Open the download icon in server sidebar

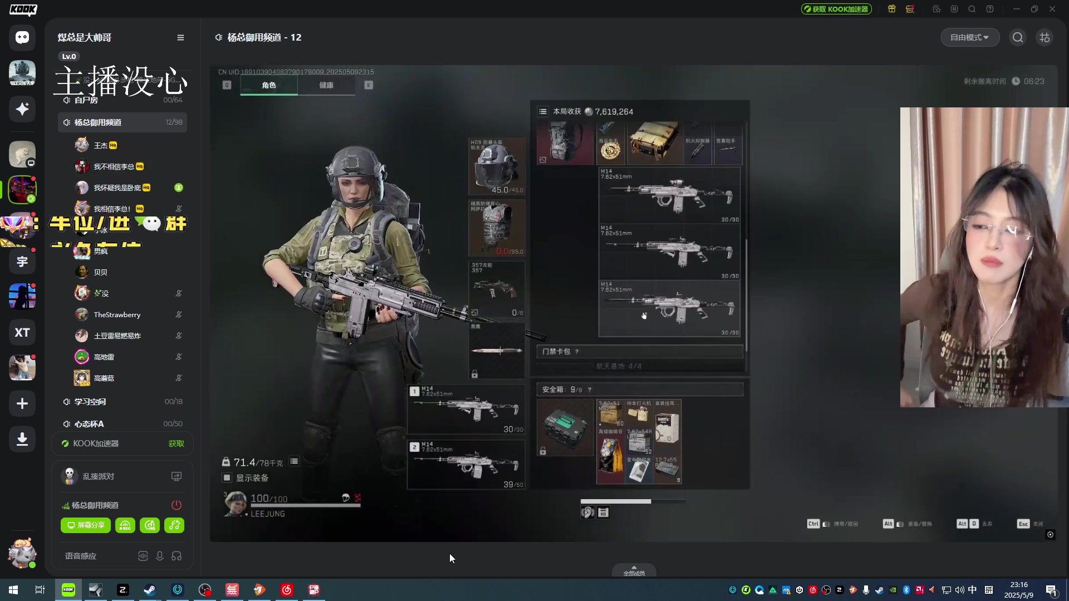[x=22, y=439]
